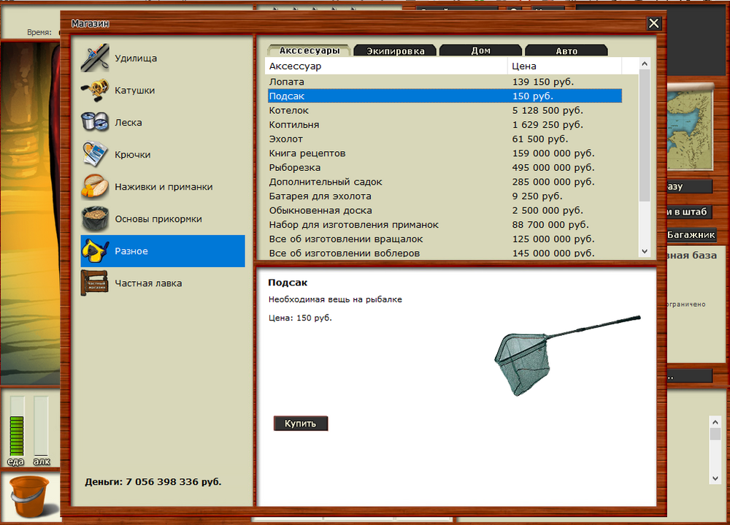
Task: Select the groundbait bowl icon (Основы прикормки)
Action: coord(95,219)
